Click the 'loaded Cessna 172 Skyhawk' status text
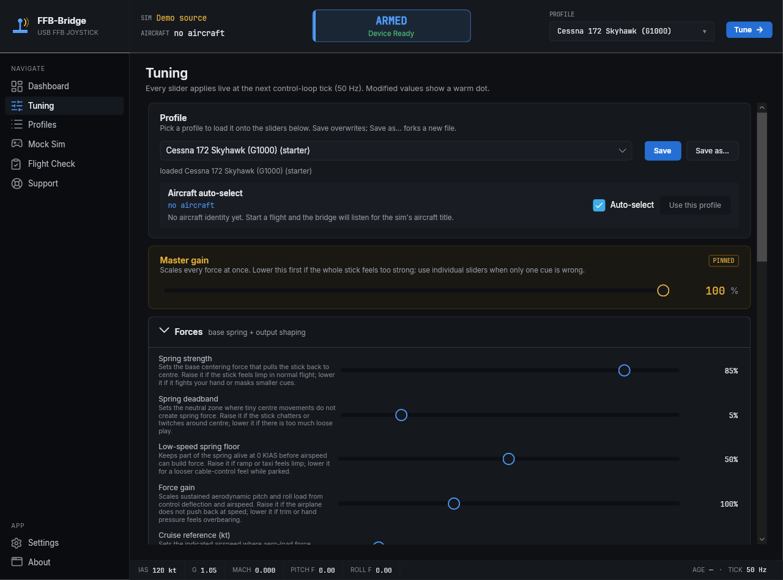 click(x=236, y=171)
